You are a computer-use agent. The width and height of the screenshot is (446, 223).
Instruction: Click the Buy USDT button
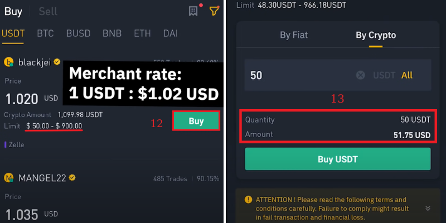coord(338,159)
